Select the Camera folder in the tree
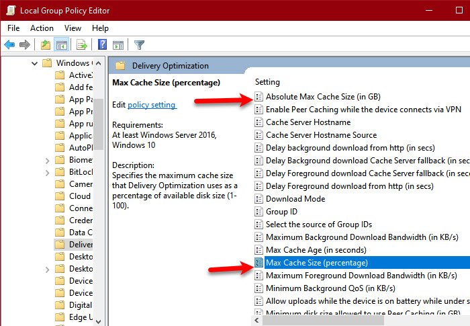 (80, 184)
